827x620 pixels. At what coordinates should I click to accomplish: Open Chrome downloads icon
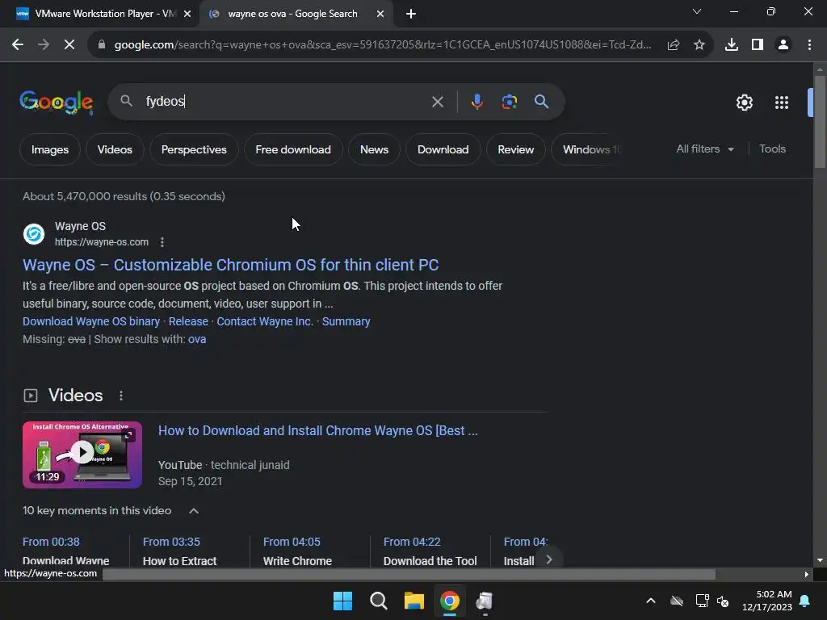coord(732,45)
